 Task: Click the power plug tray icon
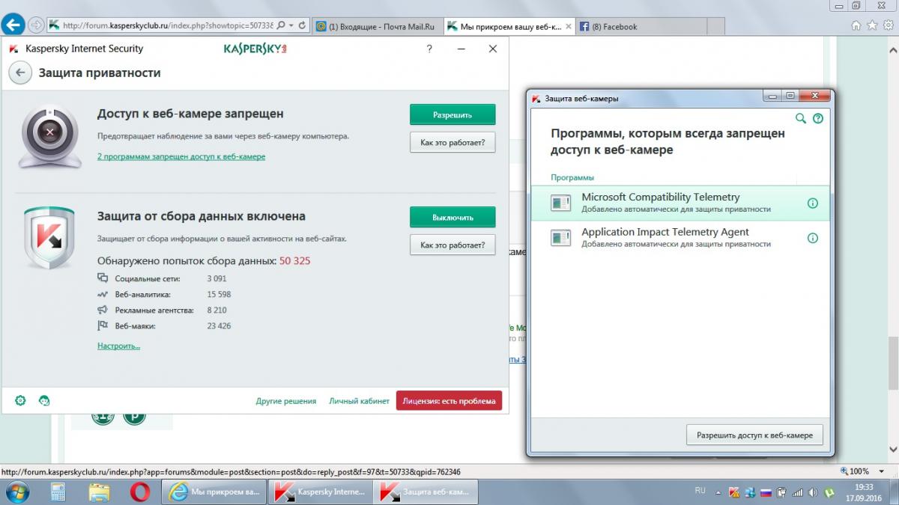(781, 492)
